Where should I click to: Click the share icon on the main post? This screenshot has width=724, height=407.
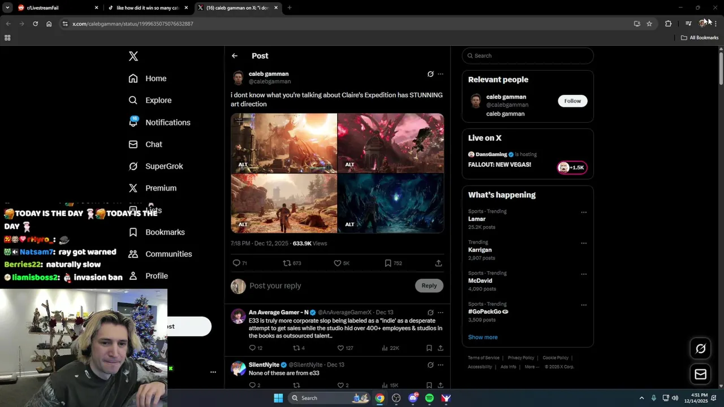point(438,263)
